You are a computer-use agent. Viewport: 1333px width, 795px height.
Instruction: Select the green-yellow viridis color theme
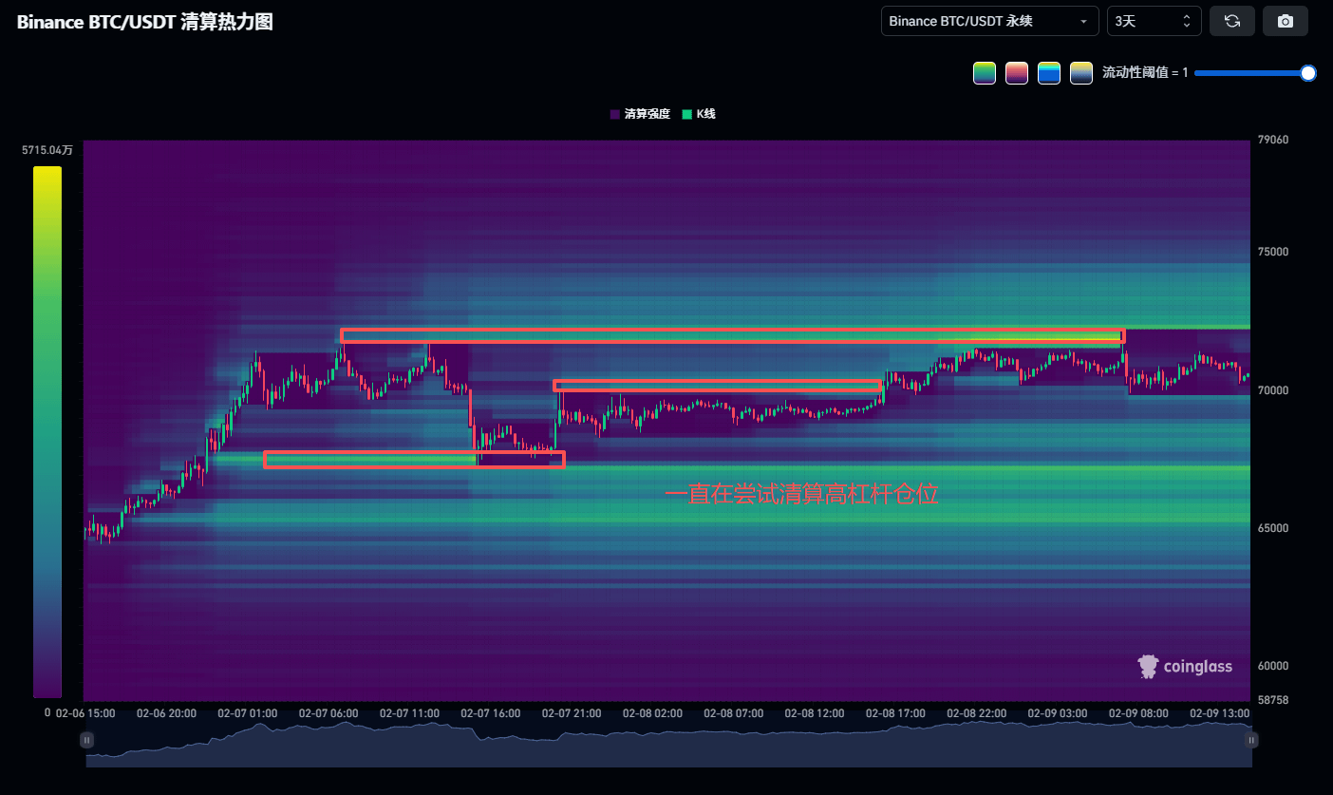985,73
